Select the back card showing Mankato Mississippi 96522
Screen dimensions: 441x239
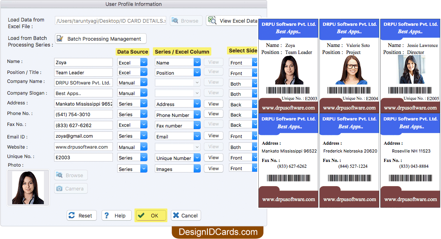coord(288,160)
